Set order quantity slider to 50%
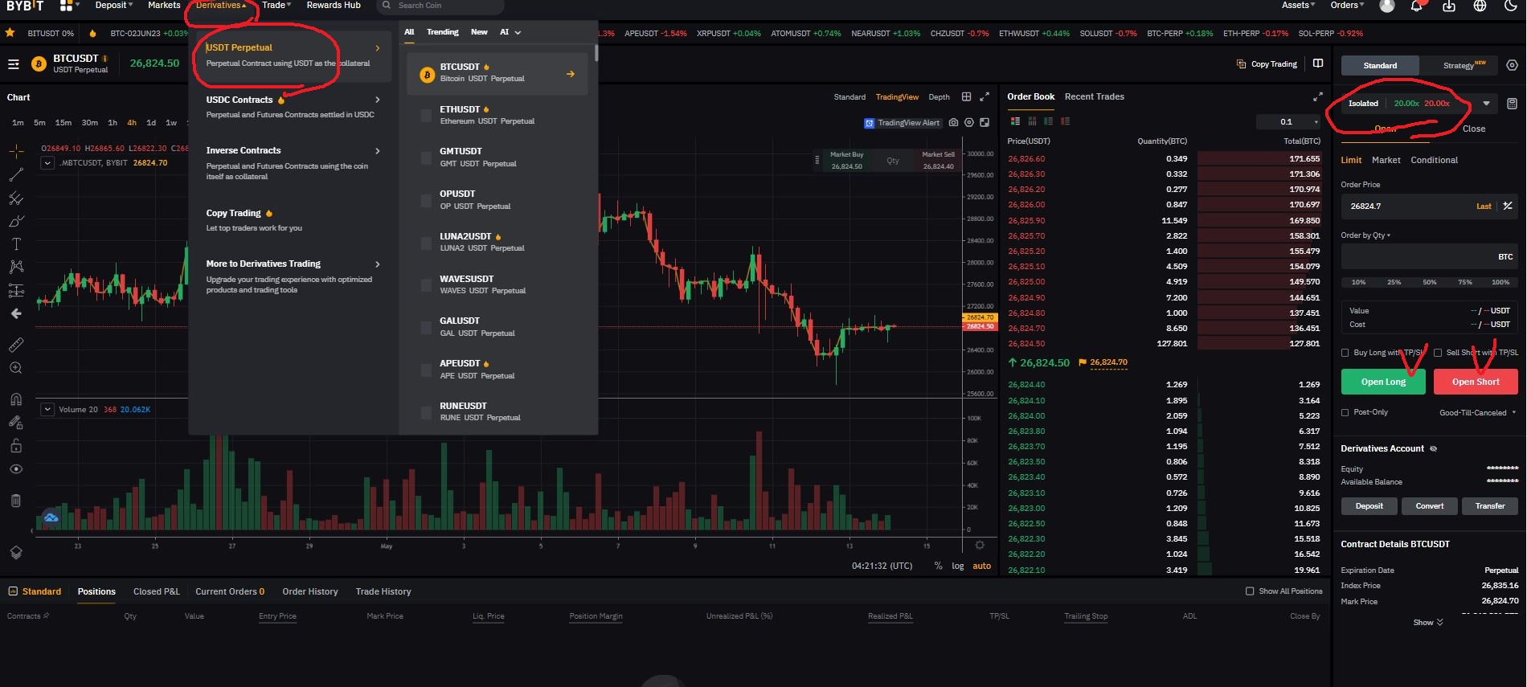This screenshot has height=687, width=1527. tap(1429, 282)
